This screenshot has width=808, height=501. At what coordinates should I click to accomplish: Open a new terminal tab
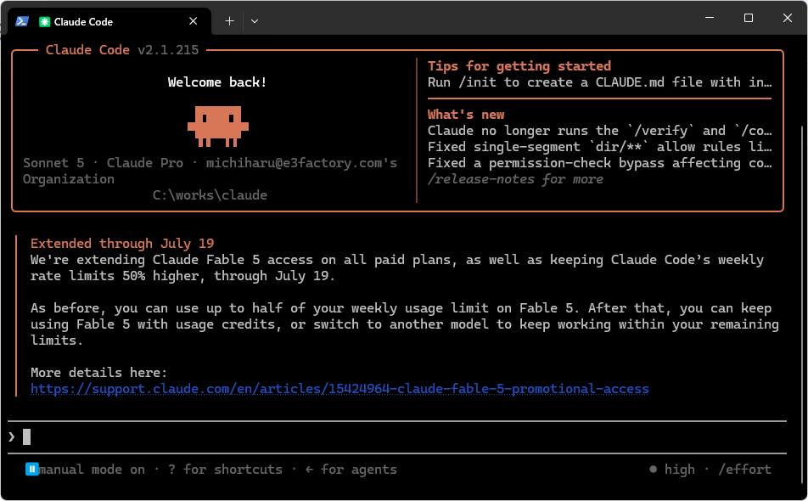(229, 21)
